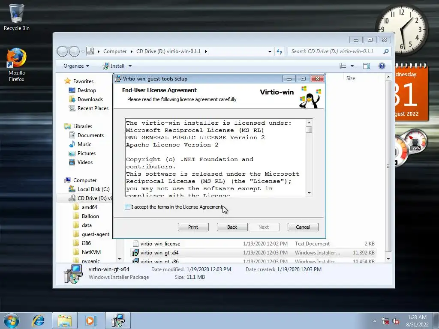439x329 pixels.
Task: Open the Recycle Bin desktop icon
Action: pos(17,17)
